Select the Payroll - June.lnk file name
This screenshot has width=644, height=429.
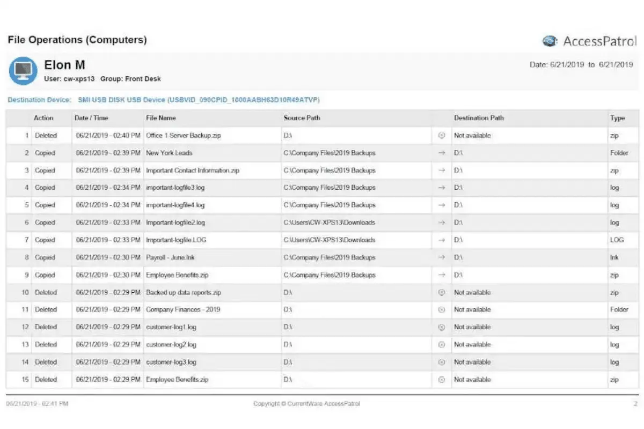click(171, 257)
